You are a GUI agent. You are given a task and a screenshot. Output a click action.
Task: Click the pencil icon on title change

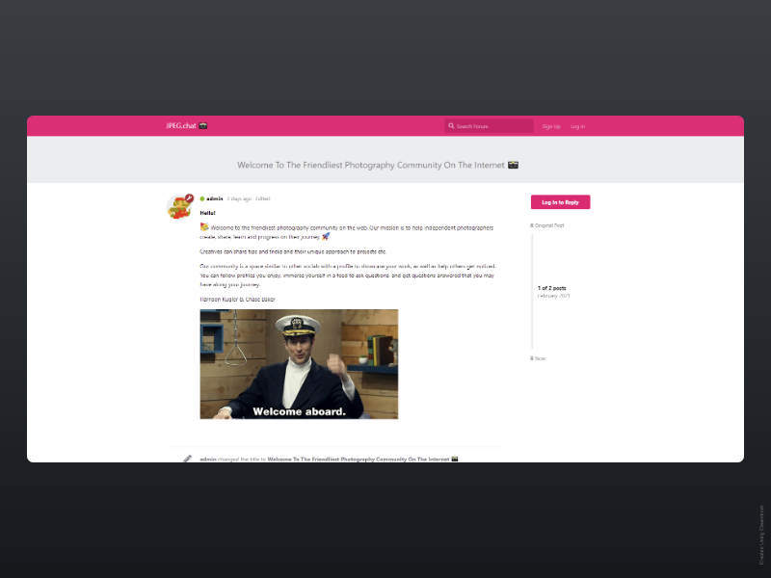click(x=187, y=459)
